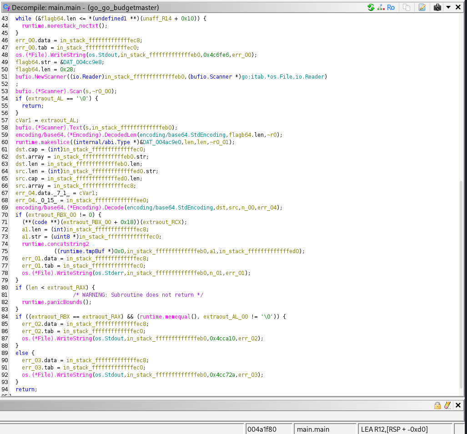Click bufio.NewScanner function call

tap(41, 77)
